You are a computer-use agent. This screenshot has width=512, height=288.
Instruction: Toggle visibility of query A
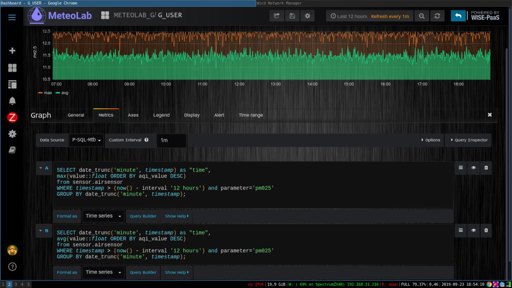tap(473, 168)
